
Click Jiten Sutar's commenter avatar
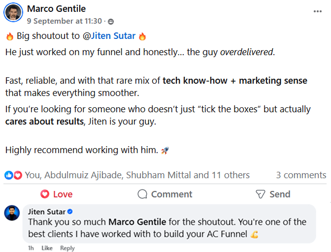click(12, 213)
